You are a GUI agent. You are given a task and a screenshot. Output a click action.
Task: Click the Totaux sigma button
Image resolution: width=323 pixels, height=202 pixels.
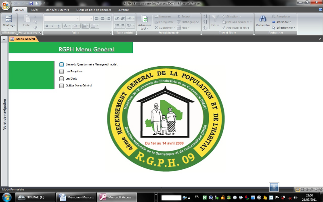point(184,17)
